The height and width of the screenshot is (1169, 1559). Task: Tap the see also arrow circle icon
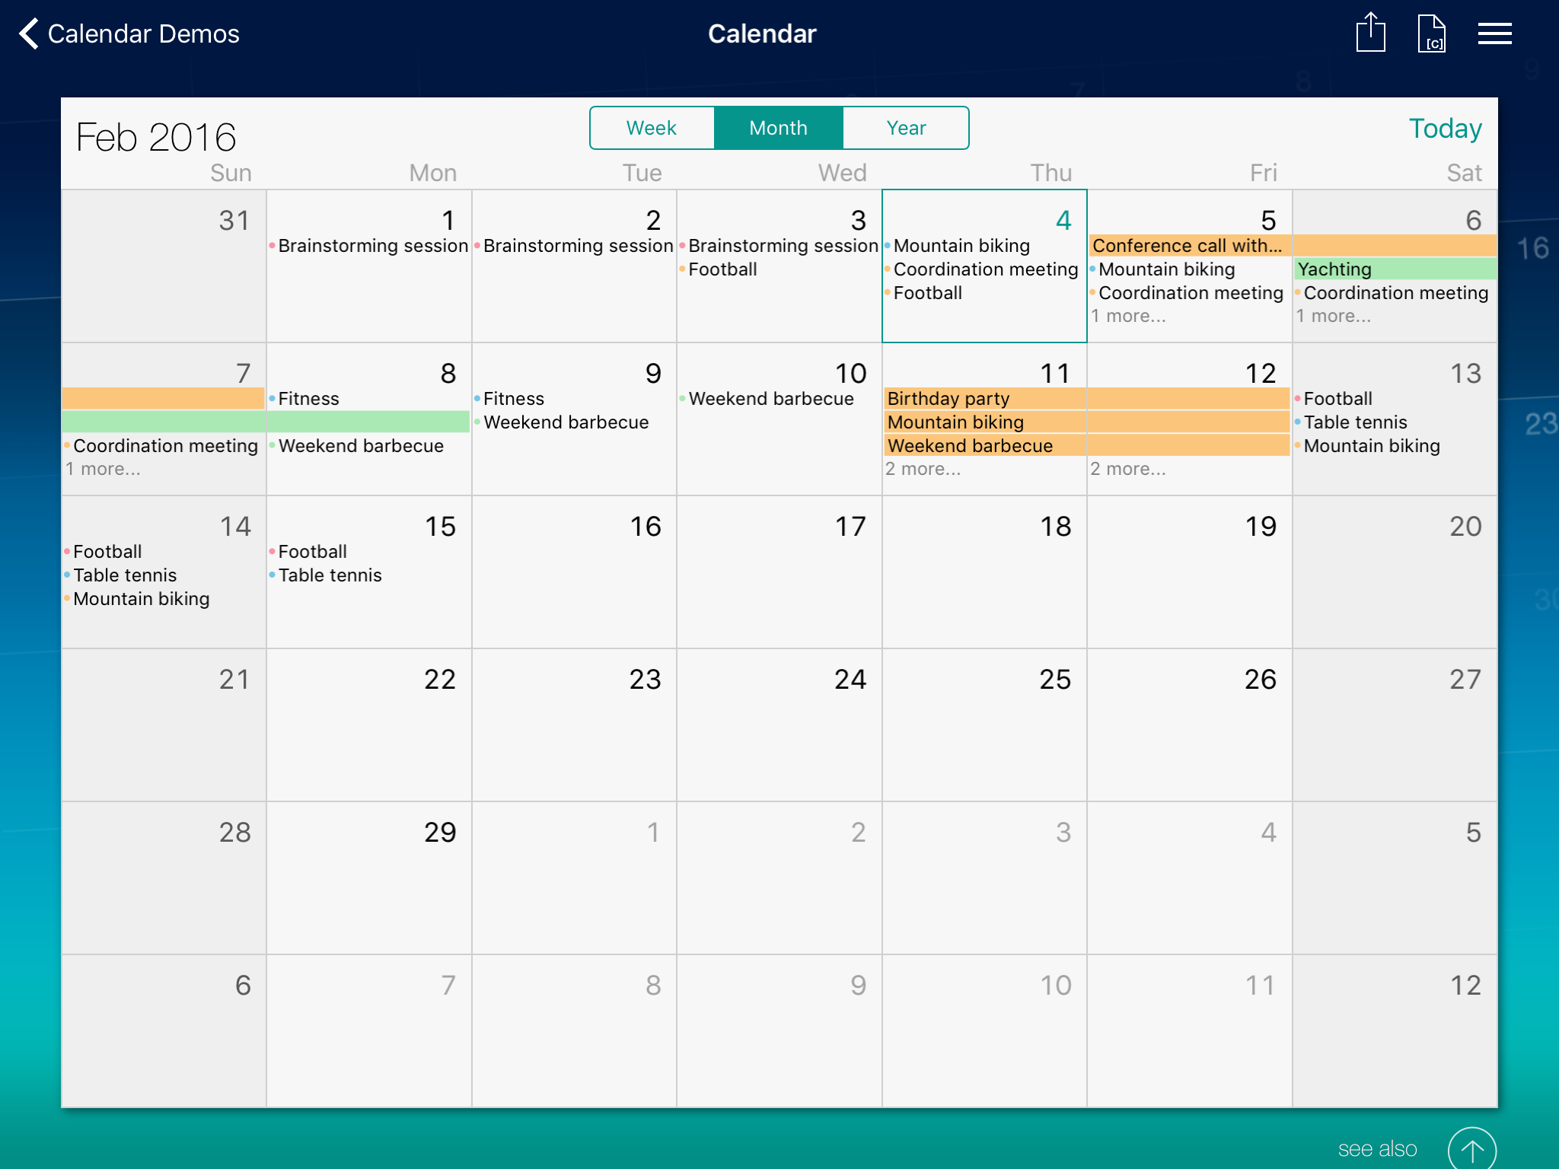[1471, 1149]
